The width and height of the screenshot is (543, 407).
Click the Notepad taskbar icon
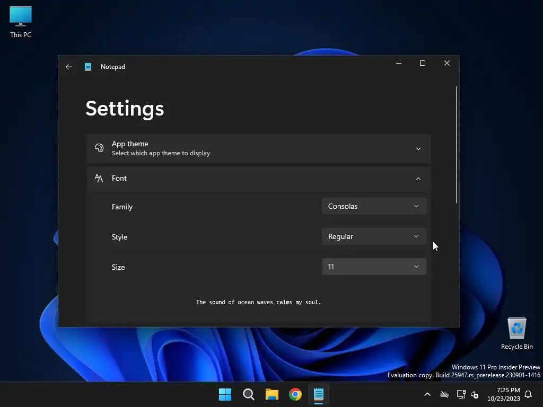pos(318,394)
